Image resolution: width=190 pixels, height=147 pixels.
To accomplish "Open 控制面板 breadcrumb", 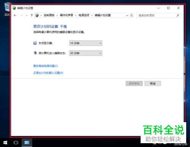I will click(x=49, y=15).
